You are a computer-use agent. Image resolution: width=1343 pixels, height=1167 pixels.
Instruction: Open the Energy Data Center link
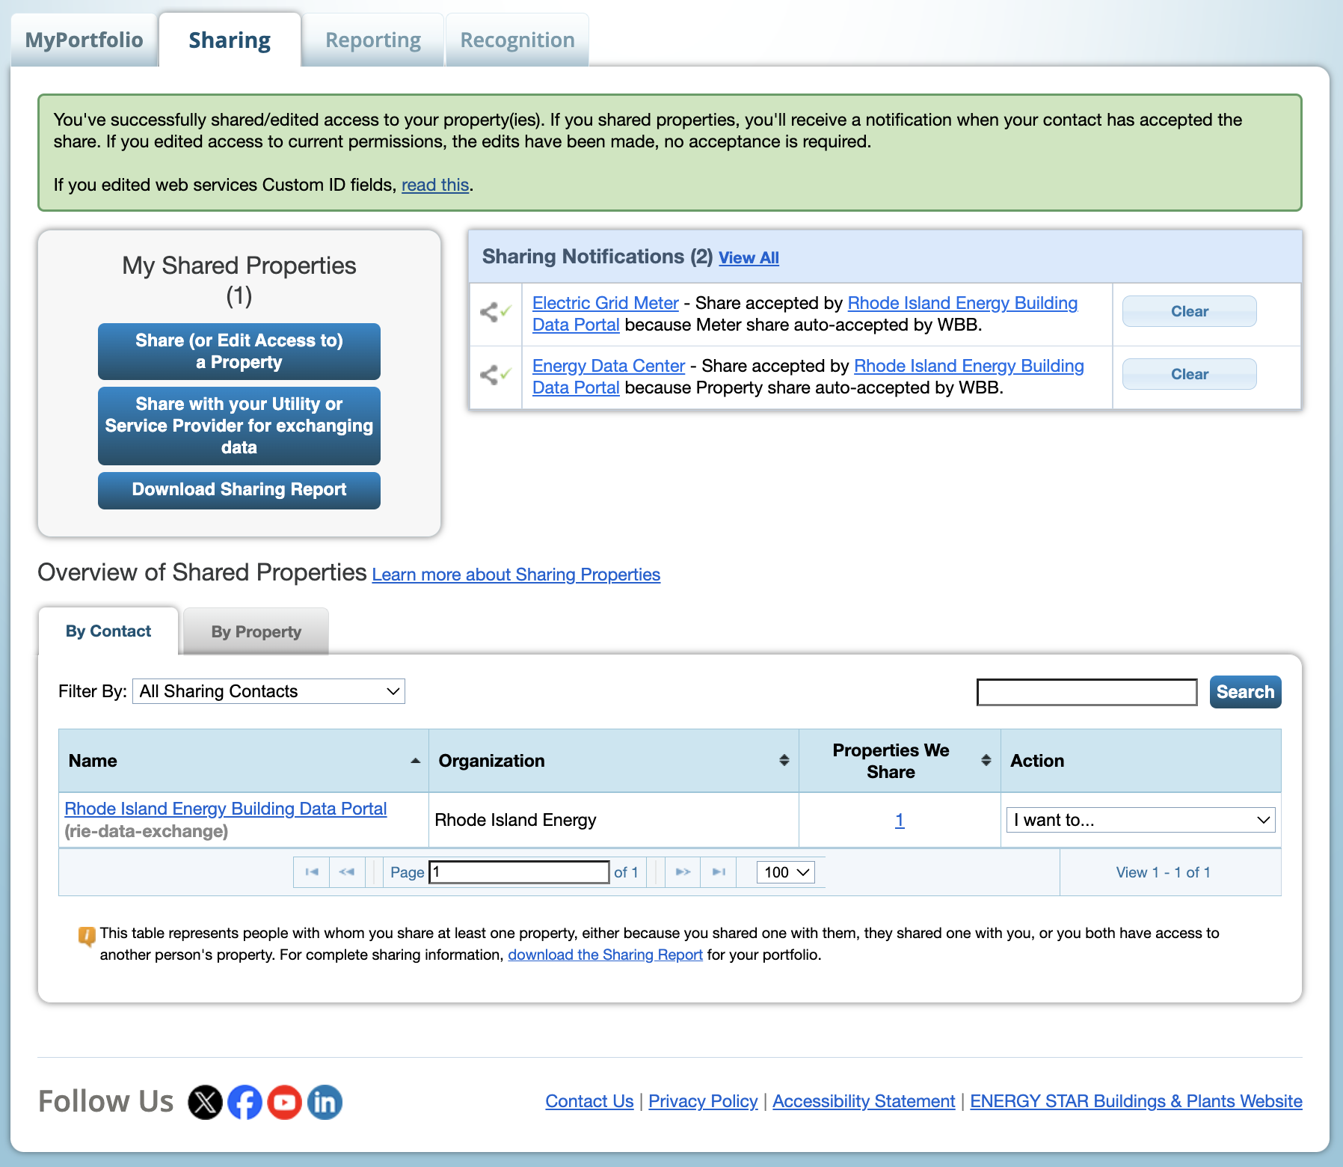pos(609,366)
